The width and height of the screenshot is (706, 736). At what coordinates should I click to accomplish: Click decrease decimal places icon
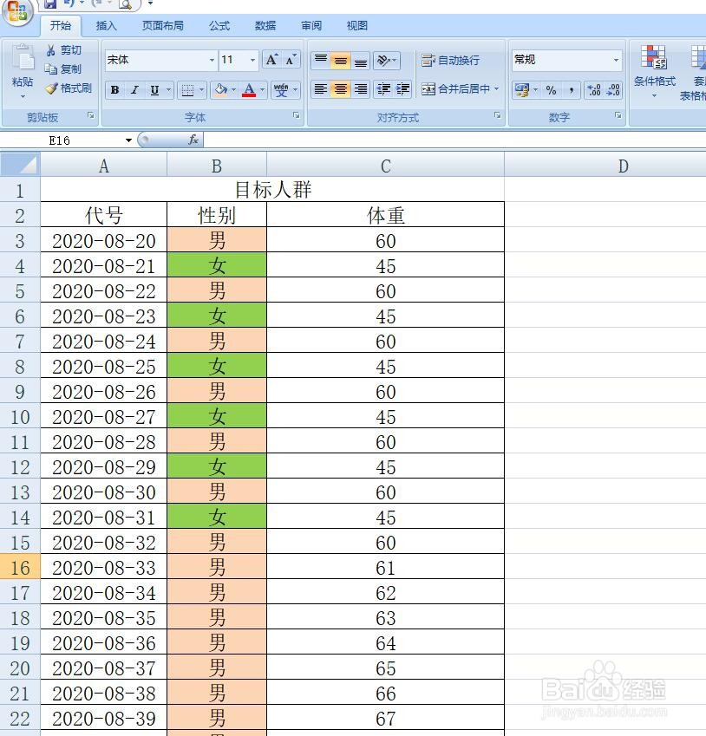(613, 89)
